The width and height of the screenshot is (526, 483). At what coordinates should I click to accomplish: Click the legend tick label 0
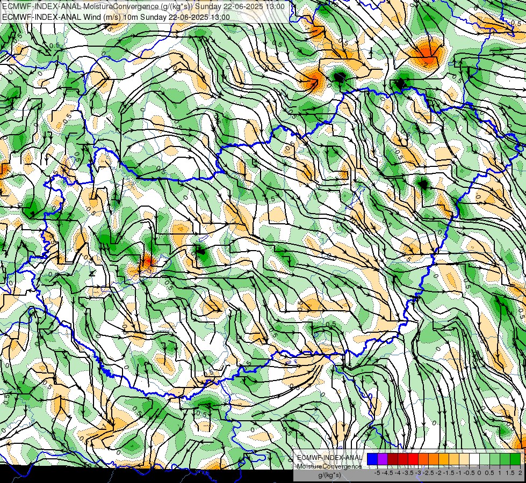coord(479,473)
